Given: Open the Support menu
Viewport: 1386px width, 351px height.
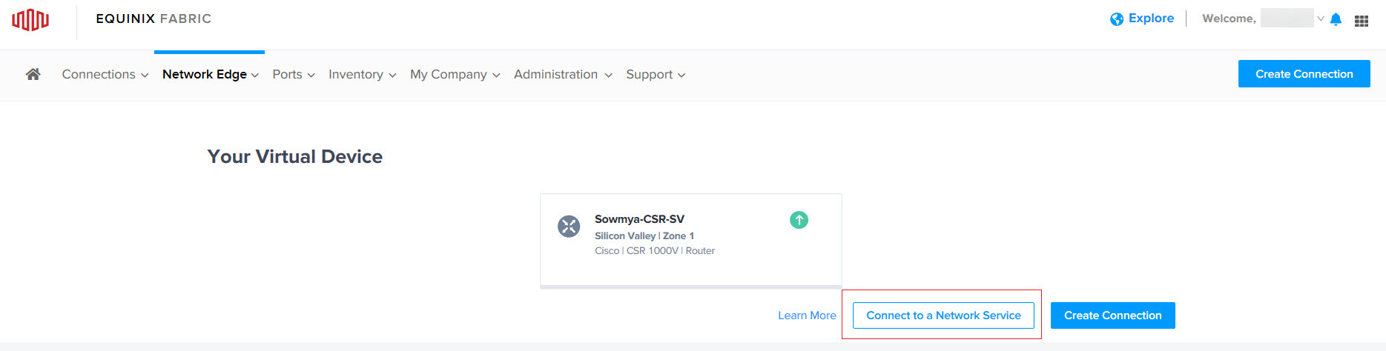Looking at the screenshot, I should 656,74.
